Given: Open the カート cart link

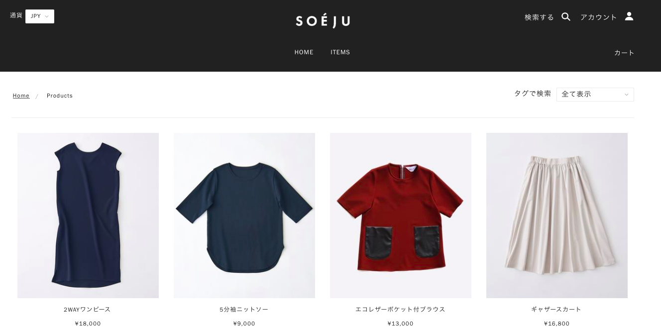Looking at the screenshot, I should [x=624, y=53].
